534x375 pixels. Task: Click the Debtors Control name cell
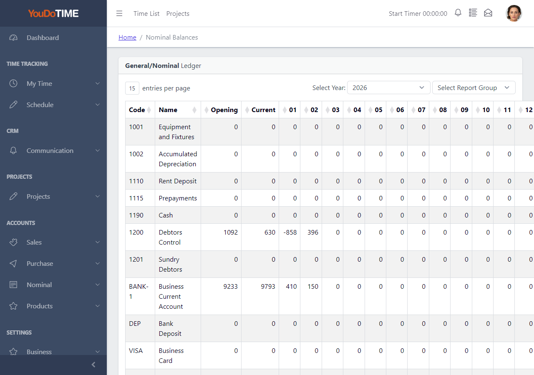point(178,237)
